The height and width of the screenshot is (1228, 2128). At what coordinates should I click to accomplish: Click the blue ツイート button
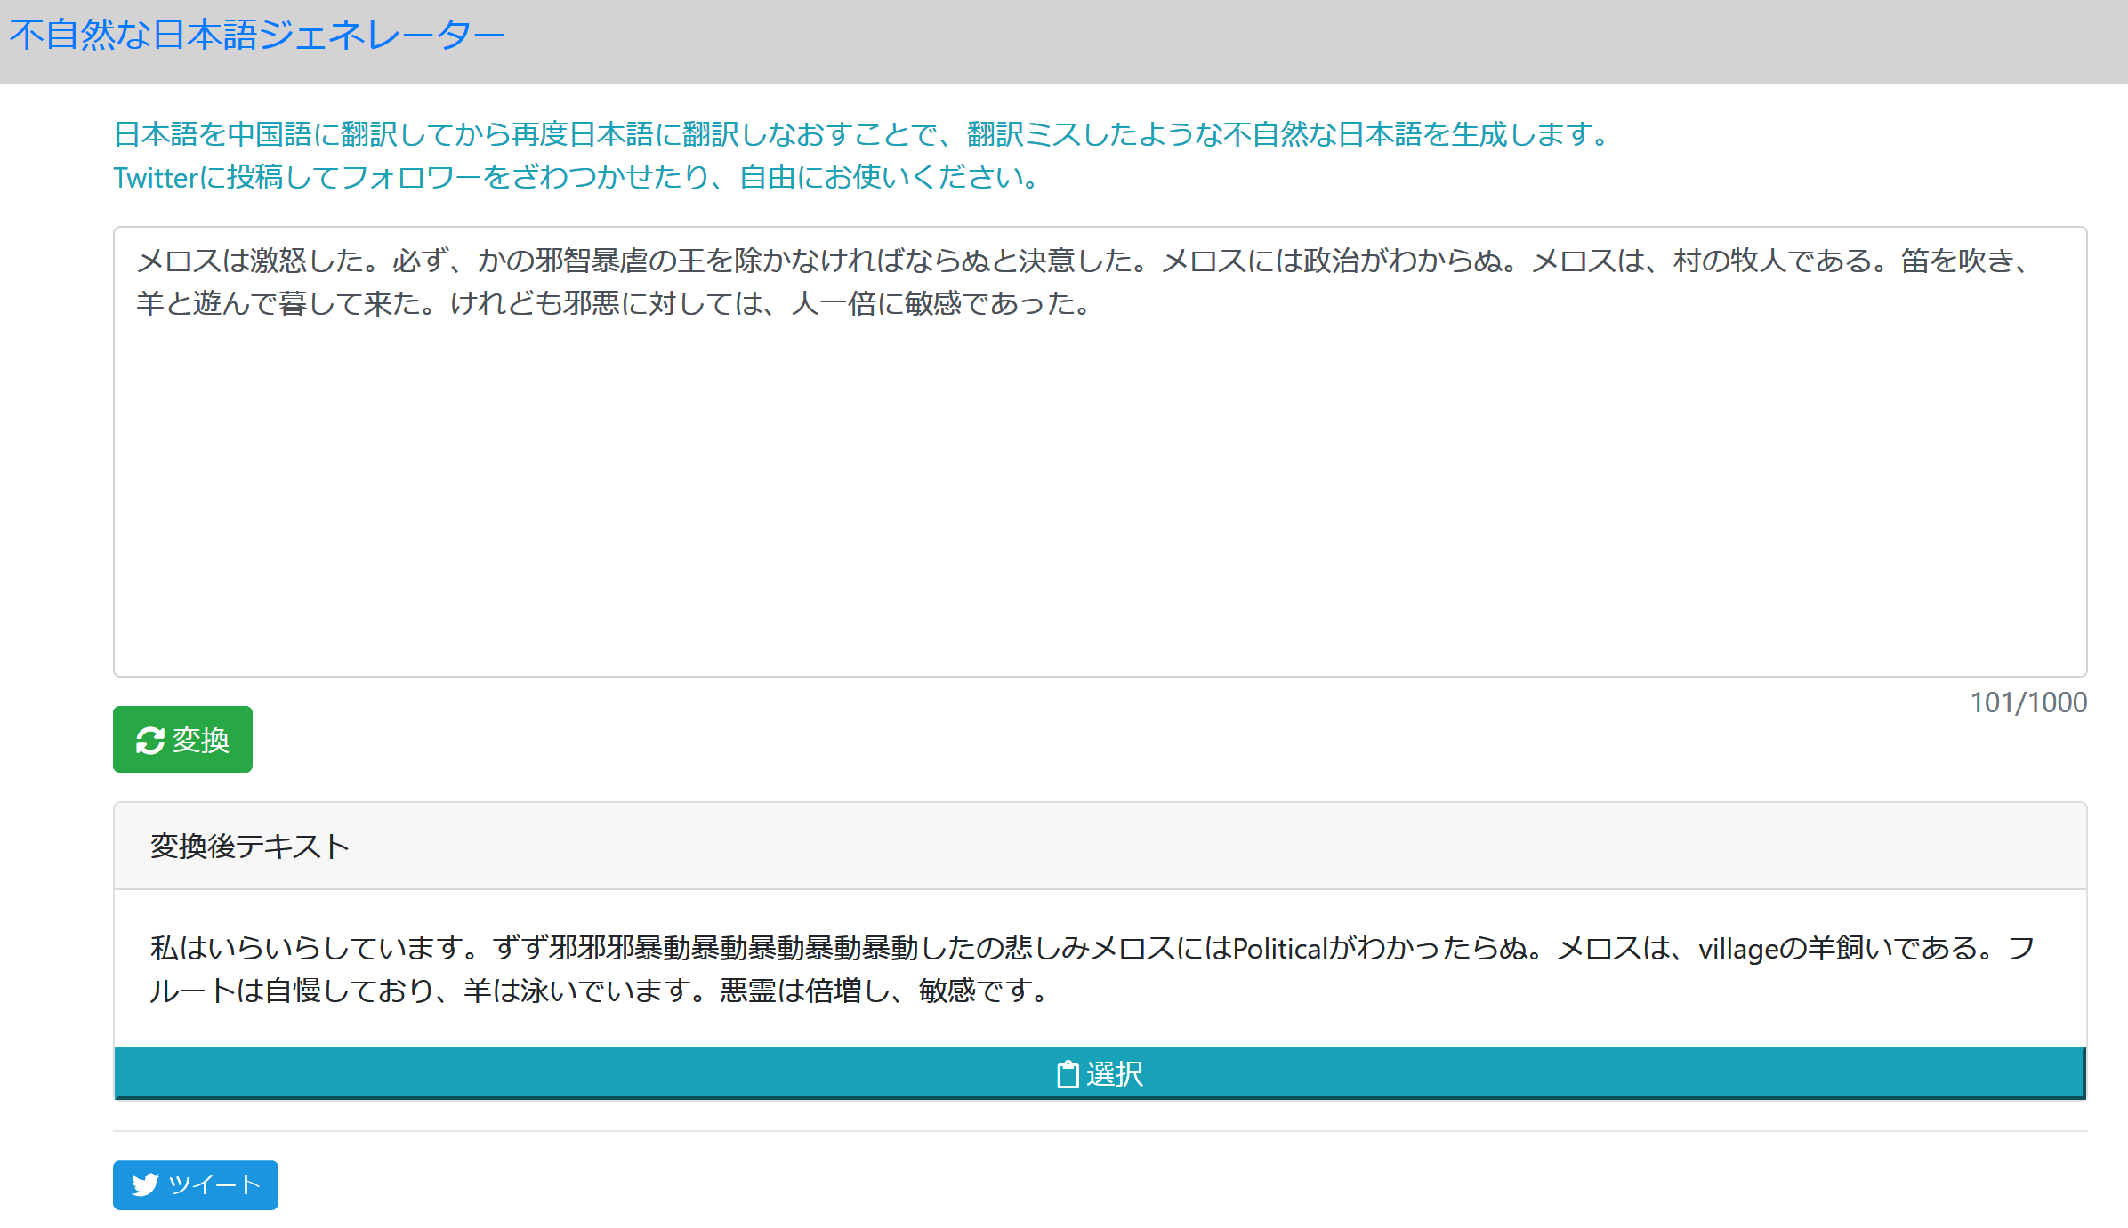pyautogui.click(x=196, y=1185)
